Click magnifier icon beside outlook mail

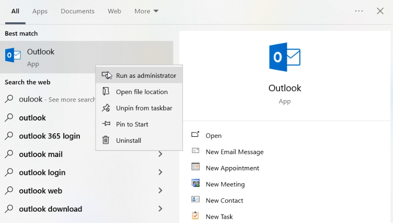pyautogui.click(x=9, y=154)
